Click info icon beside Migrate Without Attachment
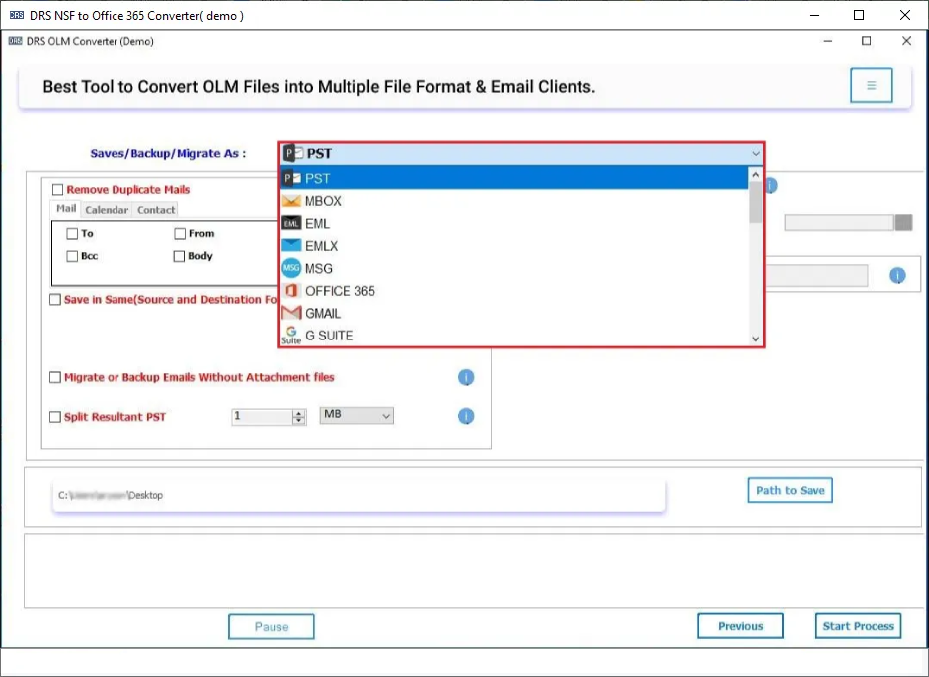Image resolution: width=929 pixels, height=677 pixels. point(466,377)
